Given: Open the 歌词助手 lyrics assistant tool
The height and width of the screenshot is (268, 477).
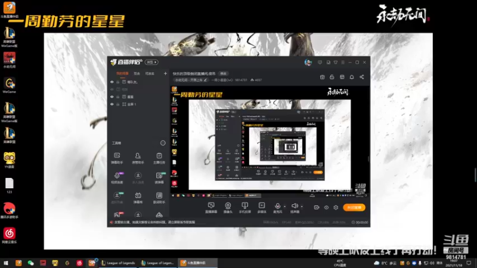Looking at the screenshot, I should click(x=159, y=198).
